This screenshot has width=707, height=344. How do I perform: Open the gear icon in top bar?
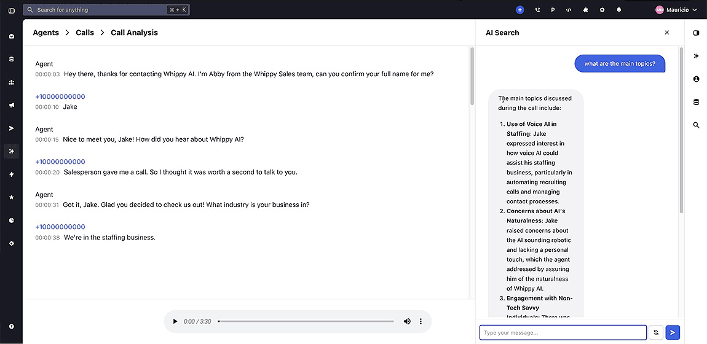point(602,10)
